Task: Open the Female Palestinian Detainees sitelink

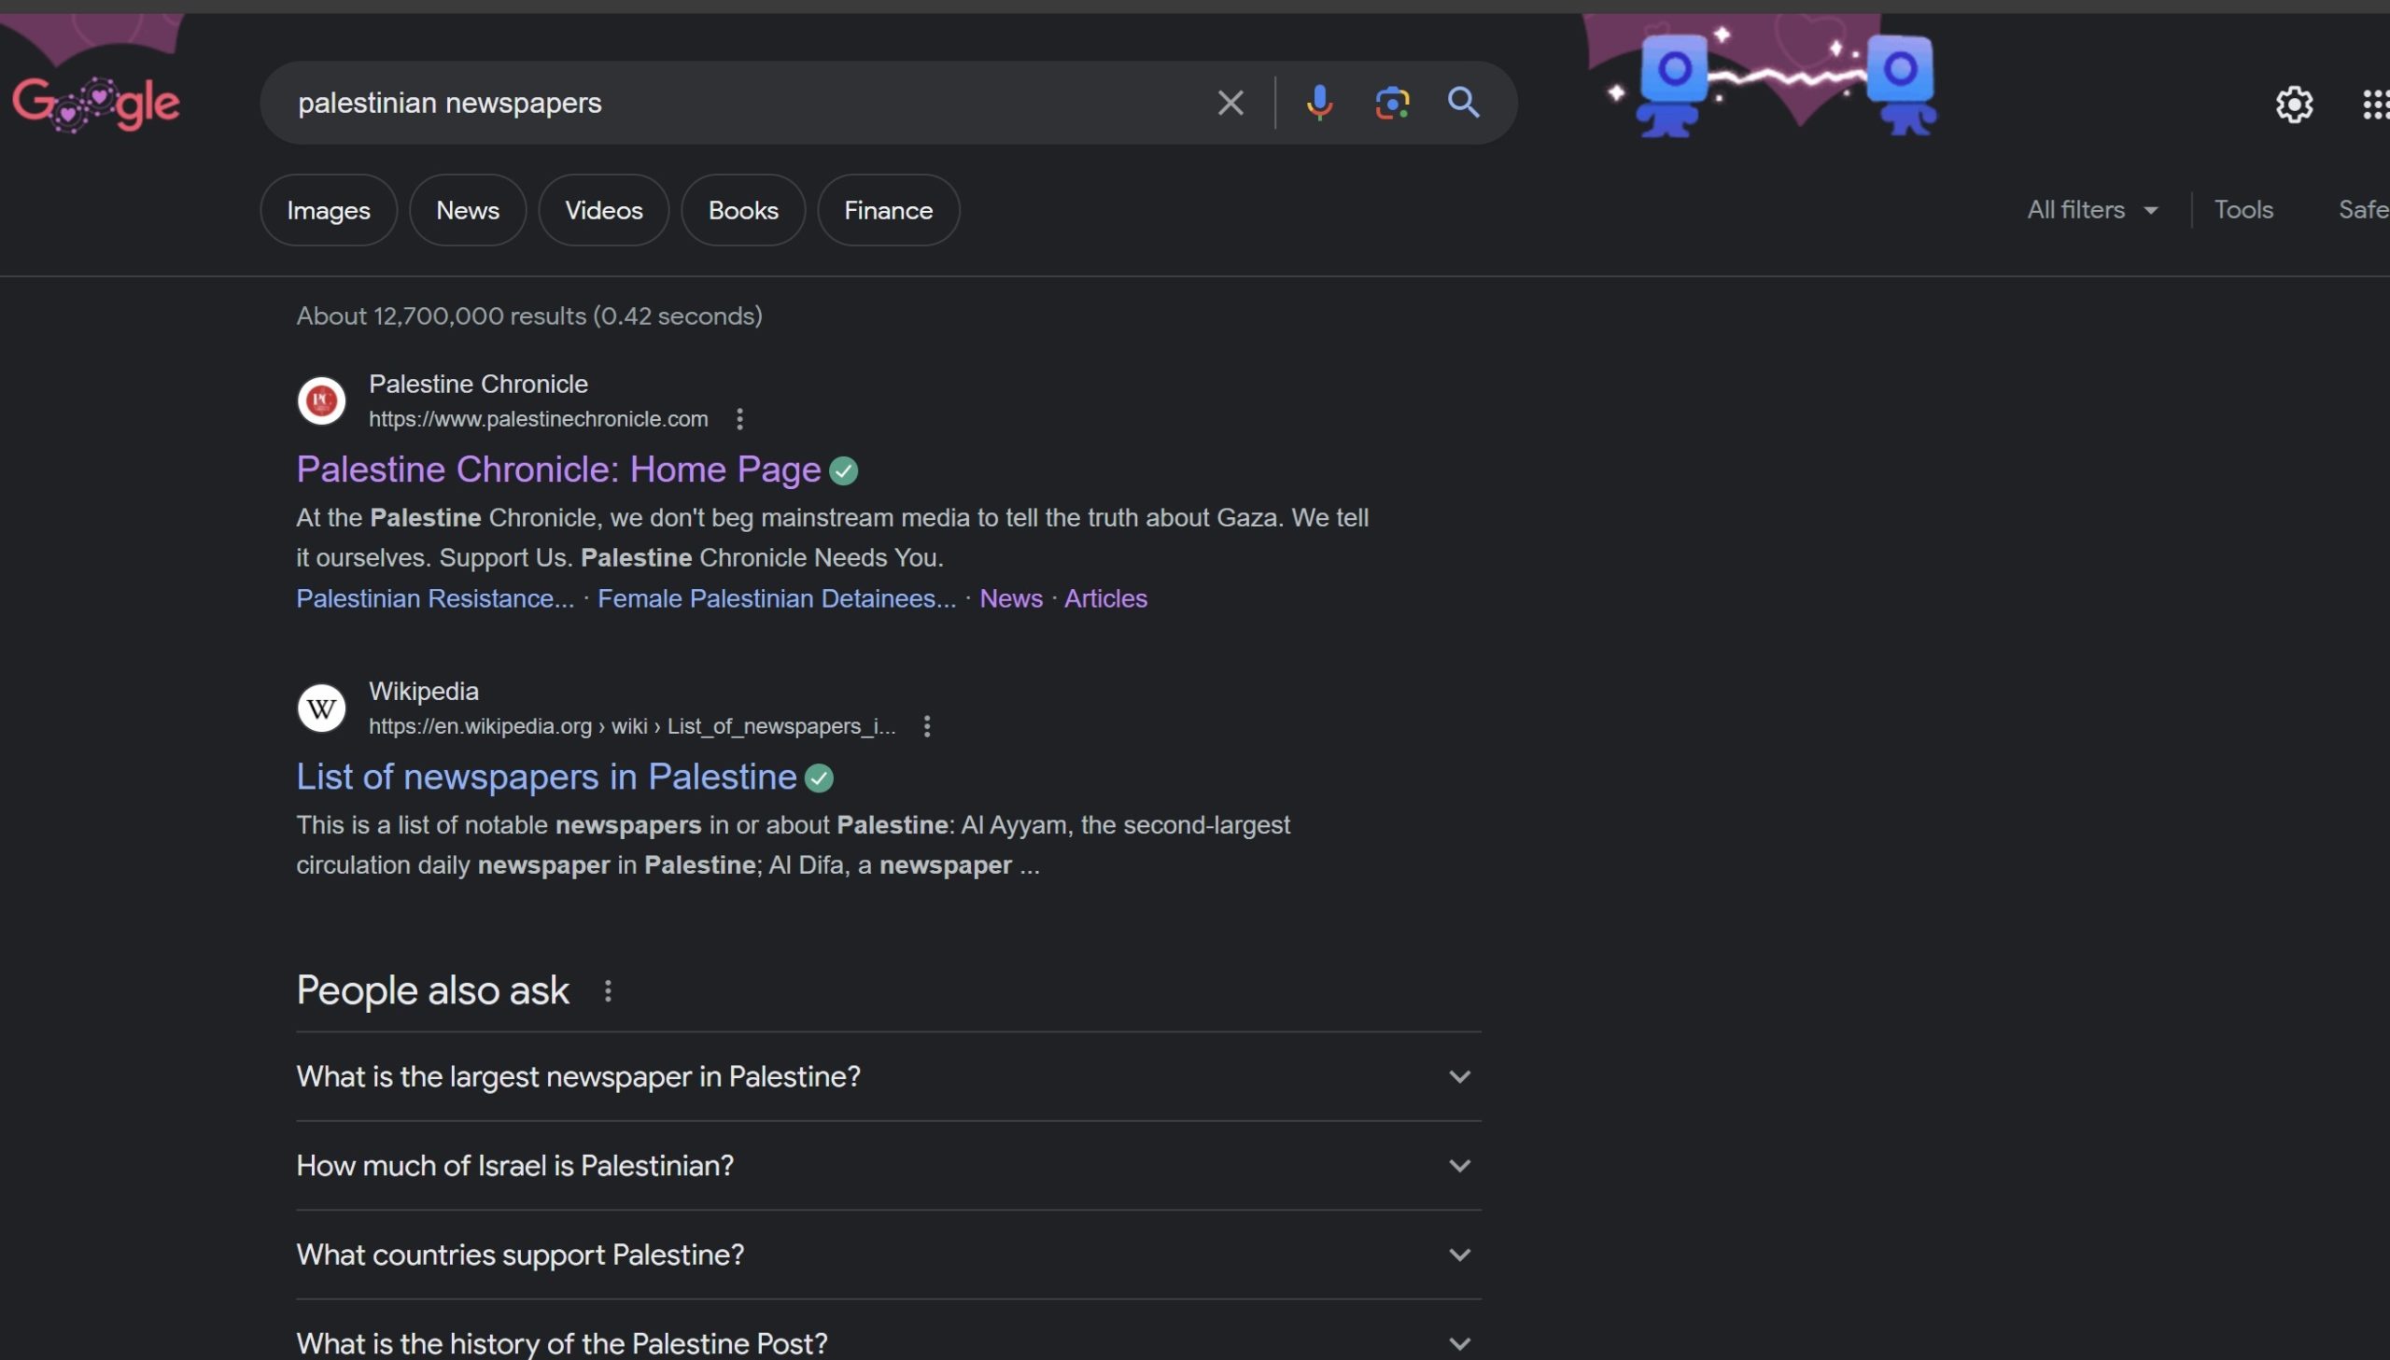Action: [x=776, y=598]
